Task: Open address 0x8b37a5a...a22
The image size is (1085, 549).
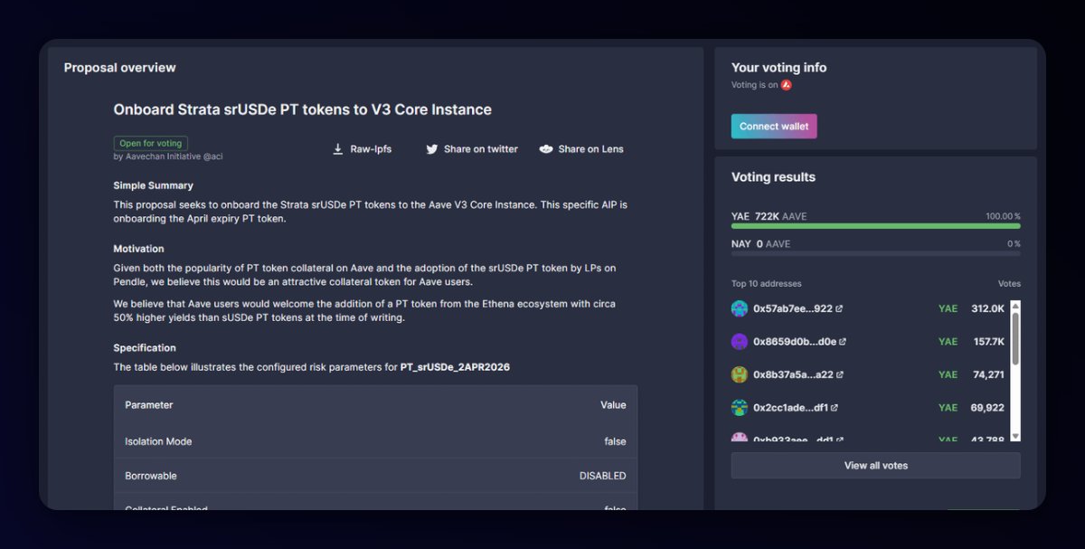Action: pos(794,374)
